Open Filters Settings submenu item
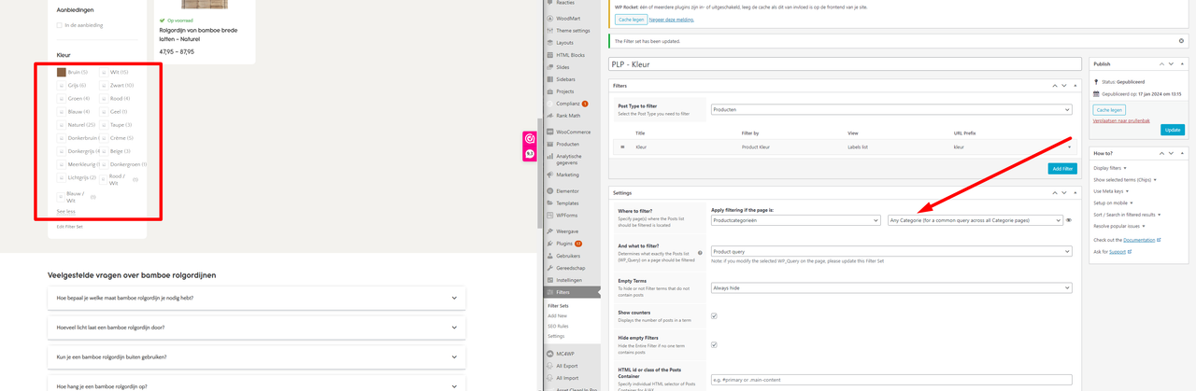Screen dimensions: 1196x391 (x=556, y=336)
